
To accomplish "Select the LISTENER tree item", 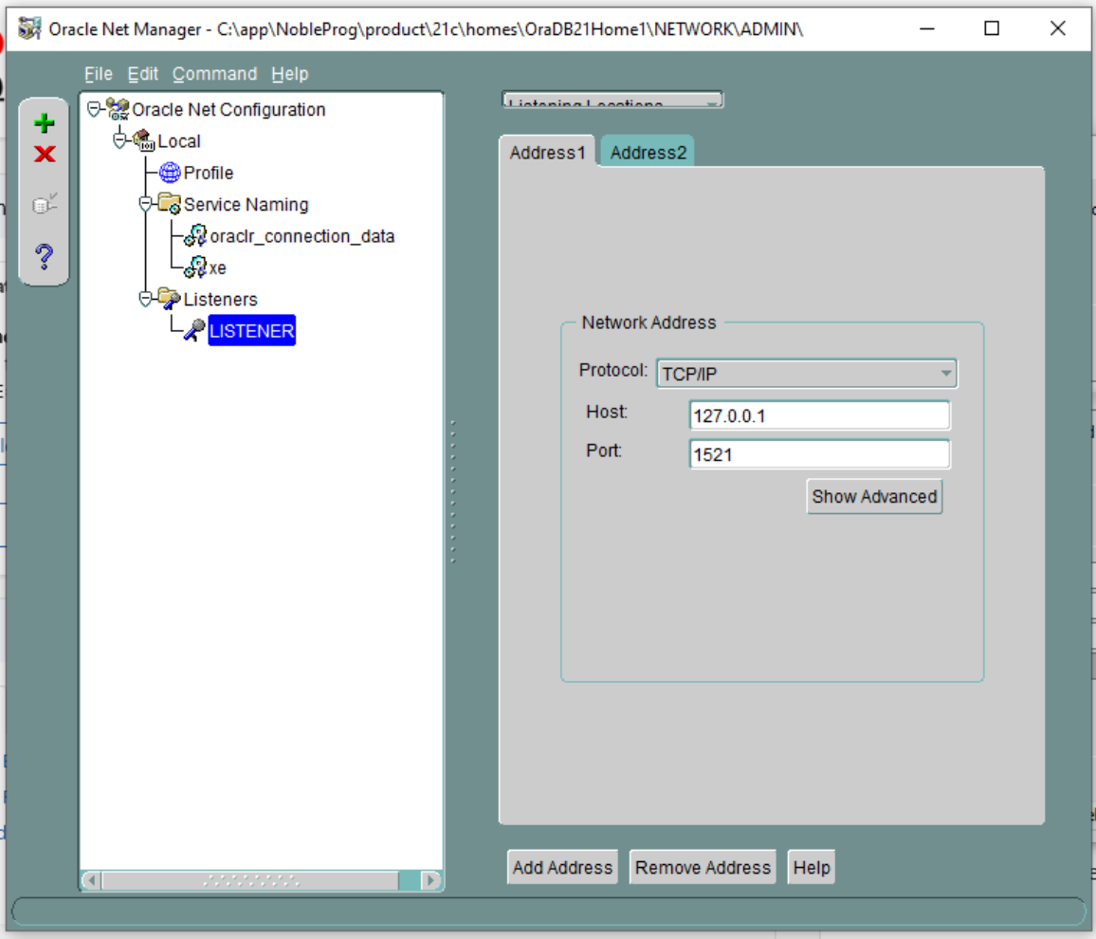I will 251,330.
